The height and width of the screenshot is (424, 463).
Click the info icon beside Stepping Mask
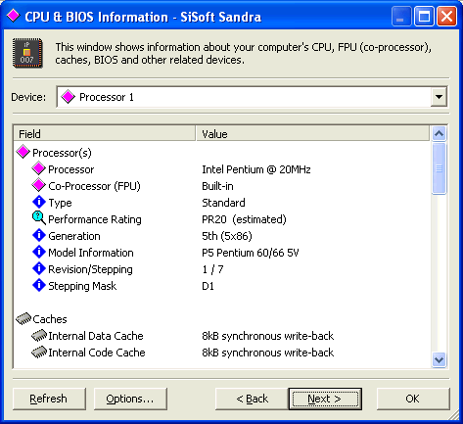(x=39, y=285)
